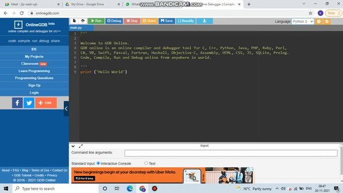The width and height of the screenshot is (343, 193).
Task: Open the orange info icon next to language
Action: click(319, 21)
